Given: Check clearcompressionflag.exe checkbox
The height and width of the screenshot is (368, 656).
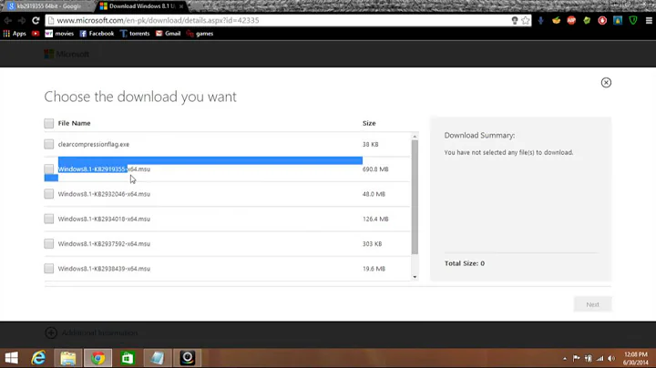Looking at the screenshot, I should click(x=49, y=144).
